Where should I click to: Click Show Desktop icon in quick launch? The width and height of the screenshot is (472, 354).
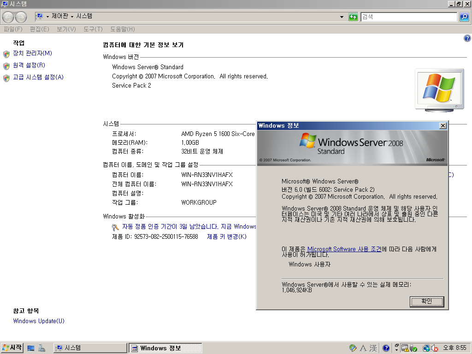[x=31, y=348]
